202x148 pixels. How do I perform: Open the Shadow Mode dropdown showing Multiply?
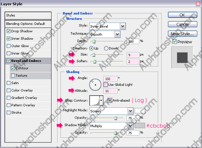(111, 126)
